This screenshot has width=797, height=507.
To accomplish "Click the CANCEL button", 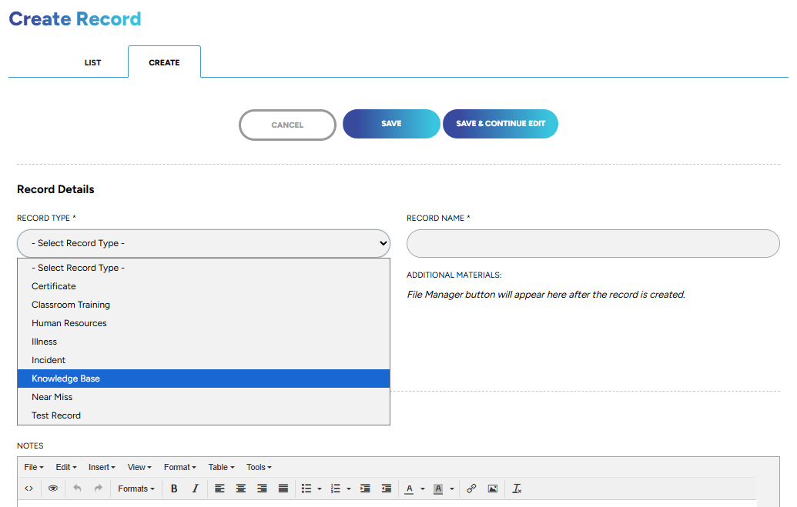I will pyautogui.click(x=287, y=125).
